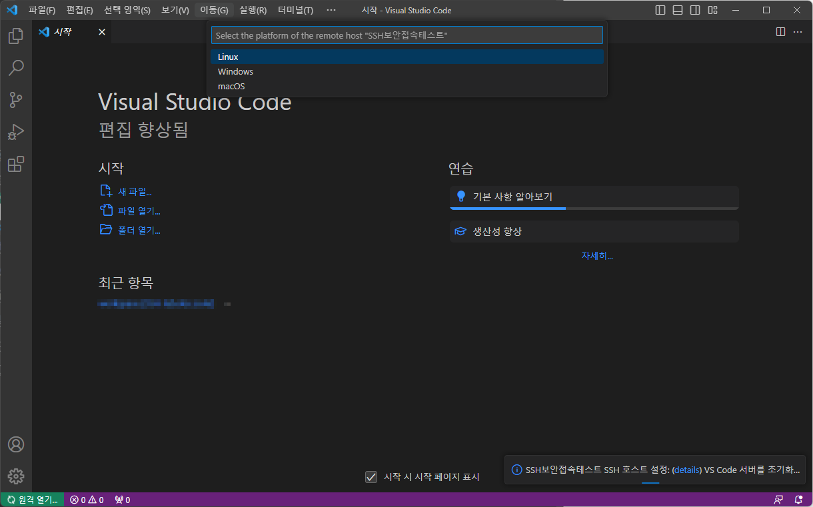Split the editor right
The height and width of the screenshot is (507, 813).
pos(781,32)
